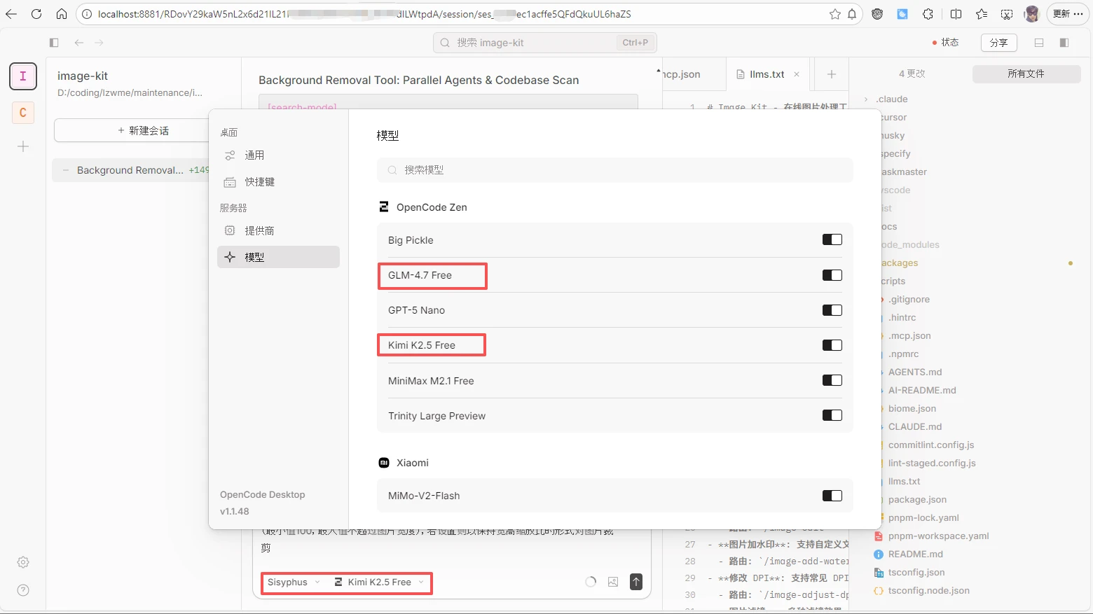Select the 通用 settings section

pos(254,155)
